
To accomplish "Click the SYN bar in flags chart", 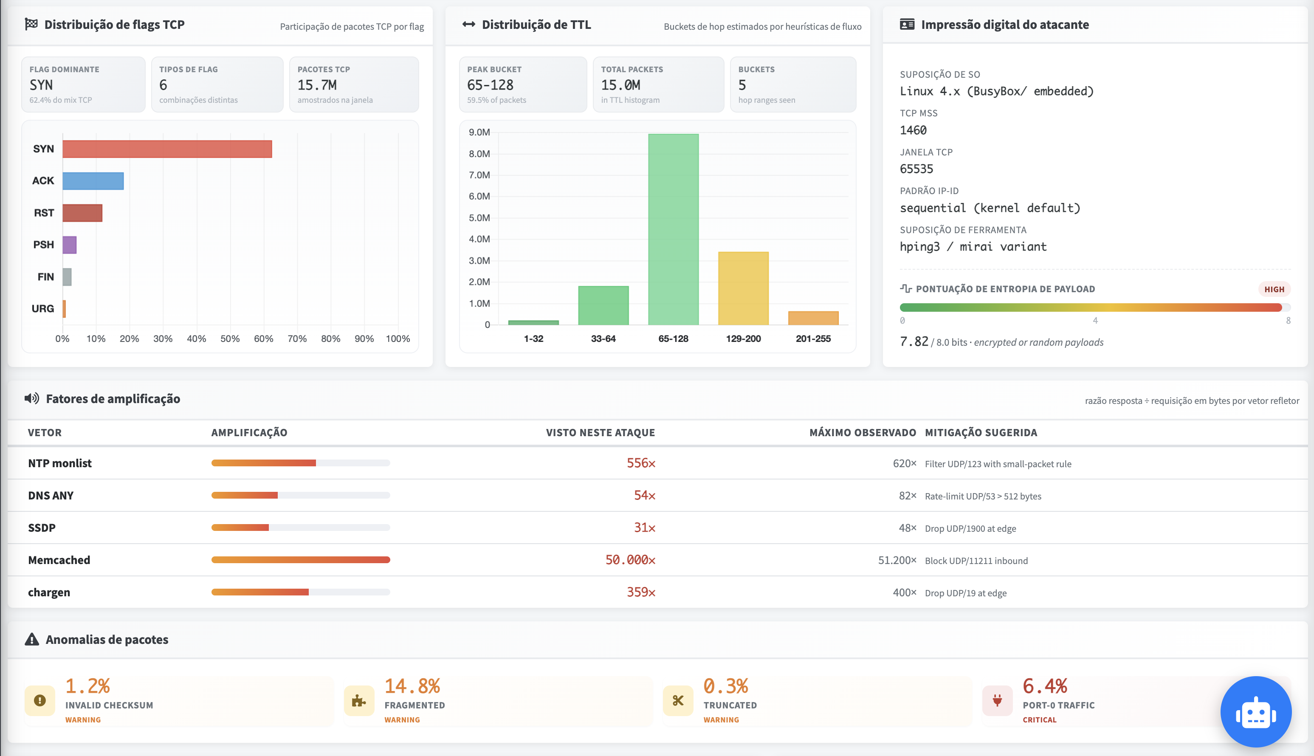I will 167,149.
